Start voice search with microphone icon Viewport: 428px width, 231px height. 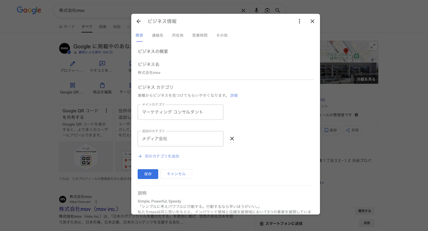coord(256,11)
